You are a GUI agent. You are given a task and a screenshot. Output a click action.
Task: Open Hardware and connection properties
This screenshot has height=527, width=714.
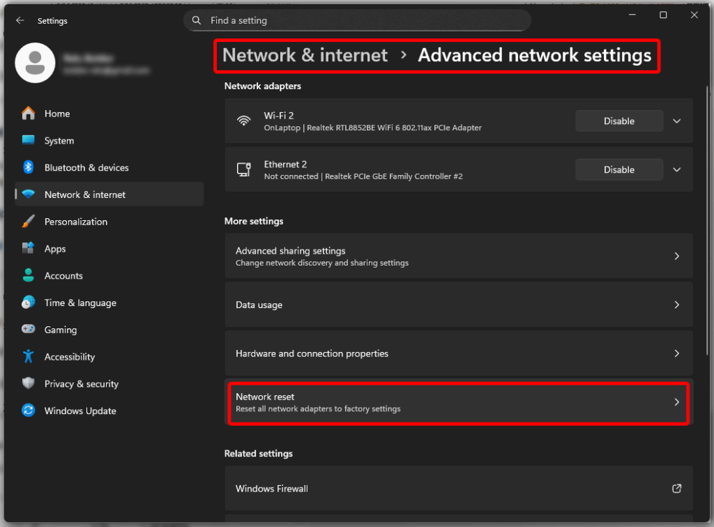tap(459, 353)
